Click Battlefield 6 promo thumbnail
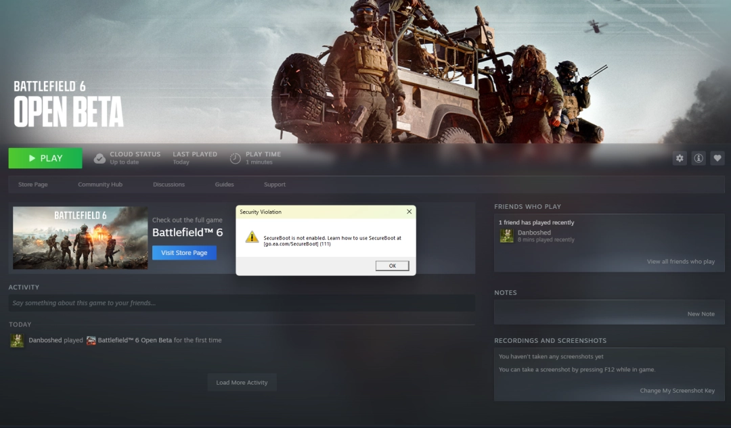731x428 pixels. pos(80,238)
